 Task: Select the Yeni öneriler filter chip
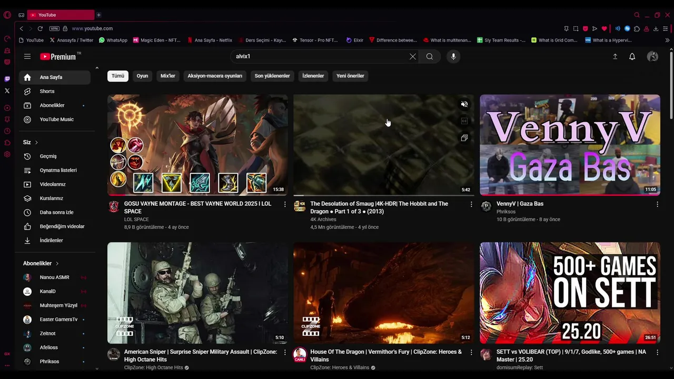(350, 76)
